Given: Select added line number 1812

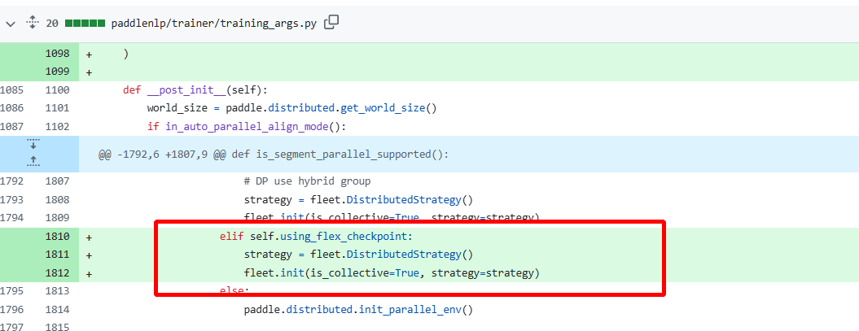Looking at the screenshot, I should pyautogui.click(x=57, y=272).
